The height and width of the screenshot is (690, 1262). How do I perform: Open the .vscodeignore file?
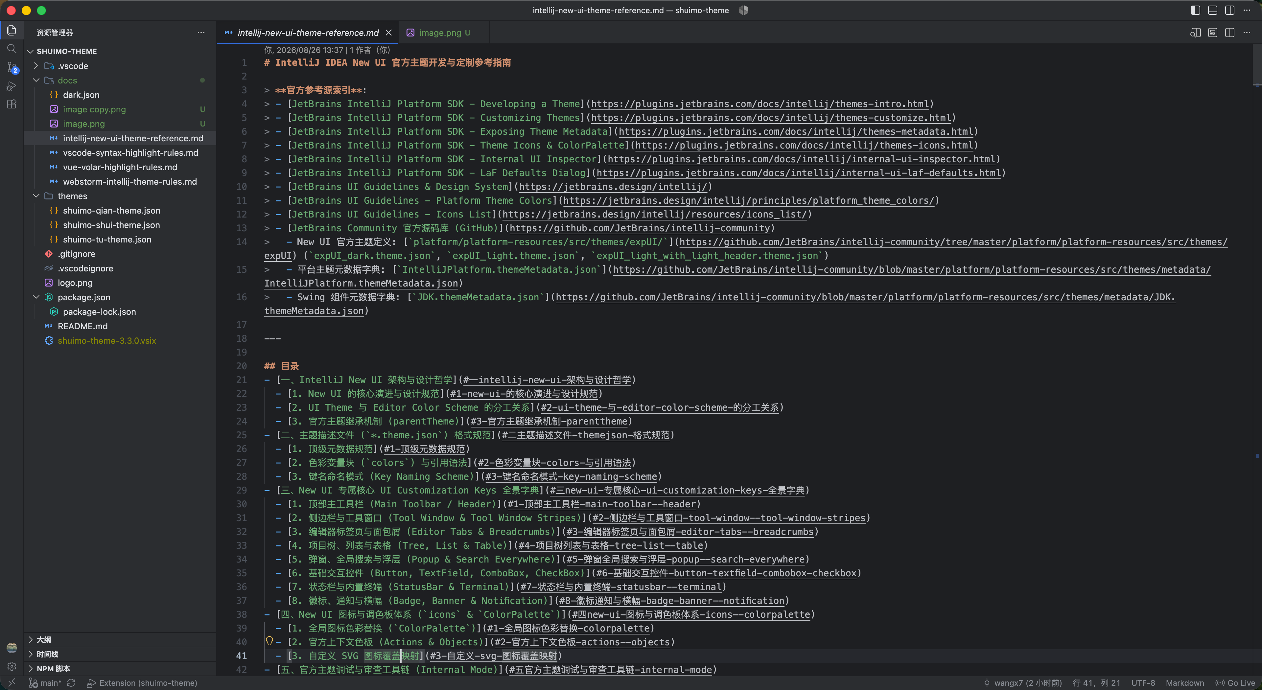point(120,268)
